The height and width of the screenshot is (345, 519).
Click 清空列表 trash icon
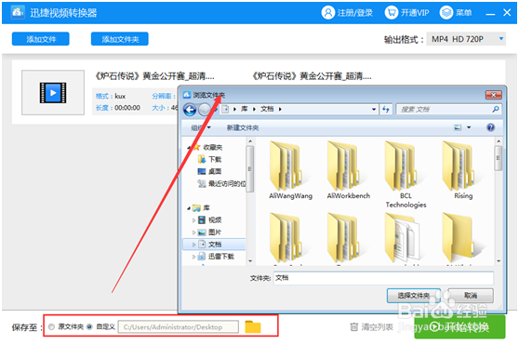353,326
